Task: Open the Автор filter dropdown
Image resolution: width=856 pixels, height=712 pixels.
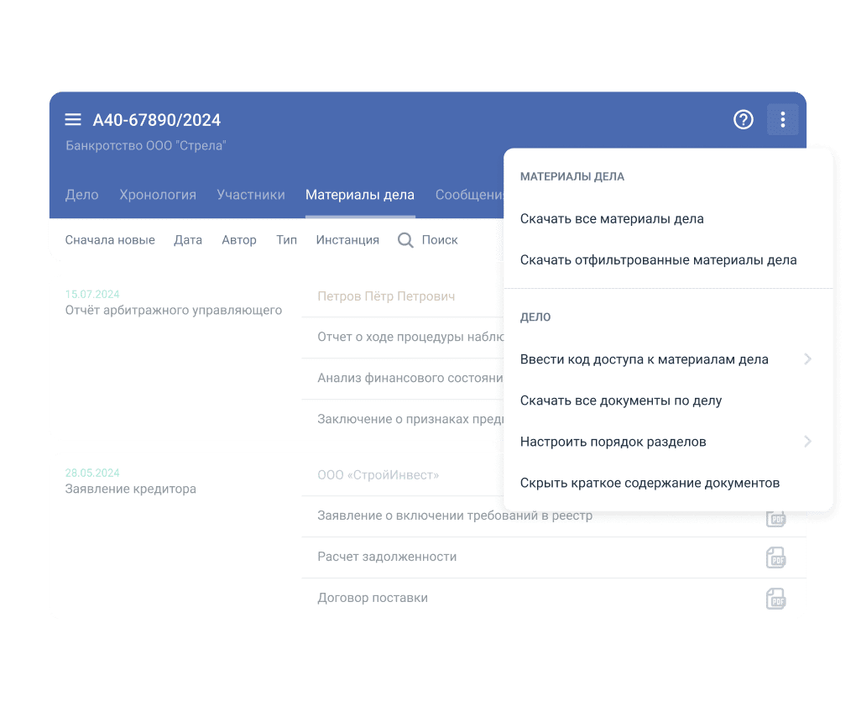Action: pos(239,240)
